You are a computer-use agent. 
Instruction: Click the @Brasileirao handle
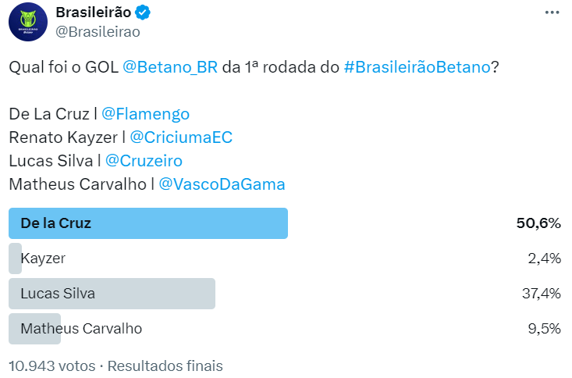tap(98, 32)
